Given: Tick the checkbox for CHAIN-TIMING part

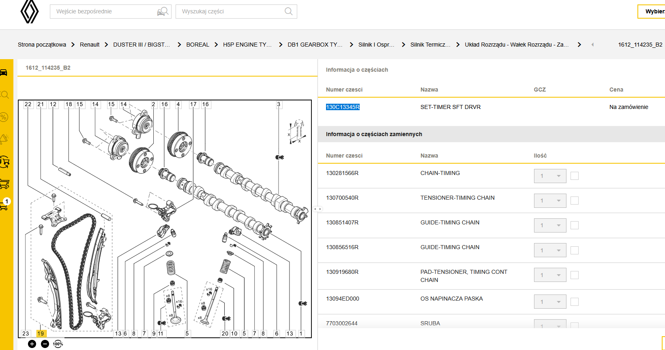Looking at the screenshot, I should [x=574, y=176].
